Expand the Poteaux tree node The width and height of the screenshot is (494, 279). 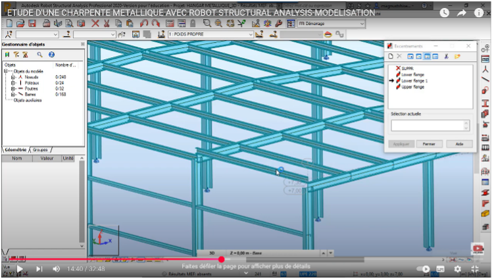click(x=13, y=83)
